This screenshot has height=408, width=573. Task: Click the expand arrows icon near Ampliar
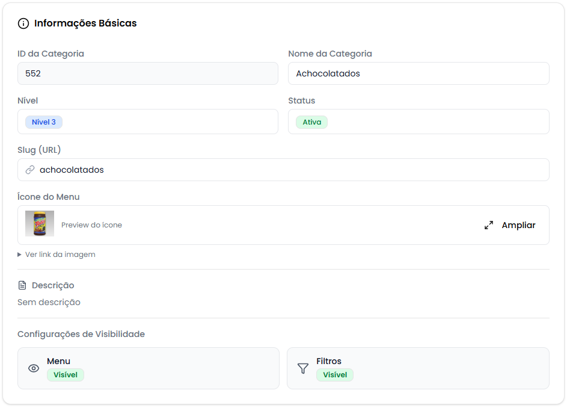pos(489,226)
